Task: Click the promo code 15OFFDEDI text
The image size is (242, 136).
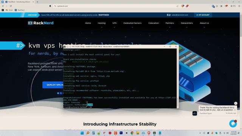Action: [x=104, y=15]
